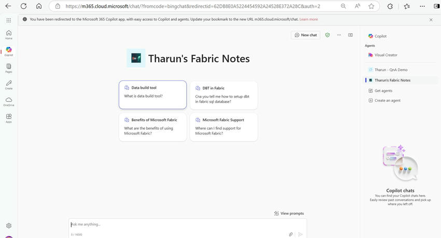The width and height of the screenshot is (441, 238).
Task: Choose the DBT in Fabric prompt card
Action: [x=224, y=95]
